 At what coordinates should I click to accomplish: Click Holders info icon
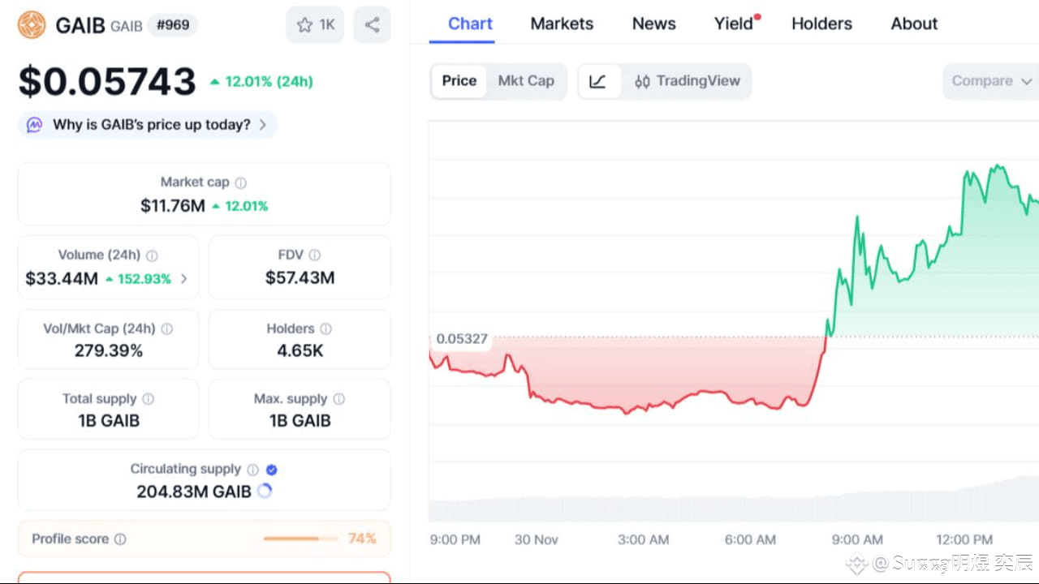(x=325, y=329)
